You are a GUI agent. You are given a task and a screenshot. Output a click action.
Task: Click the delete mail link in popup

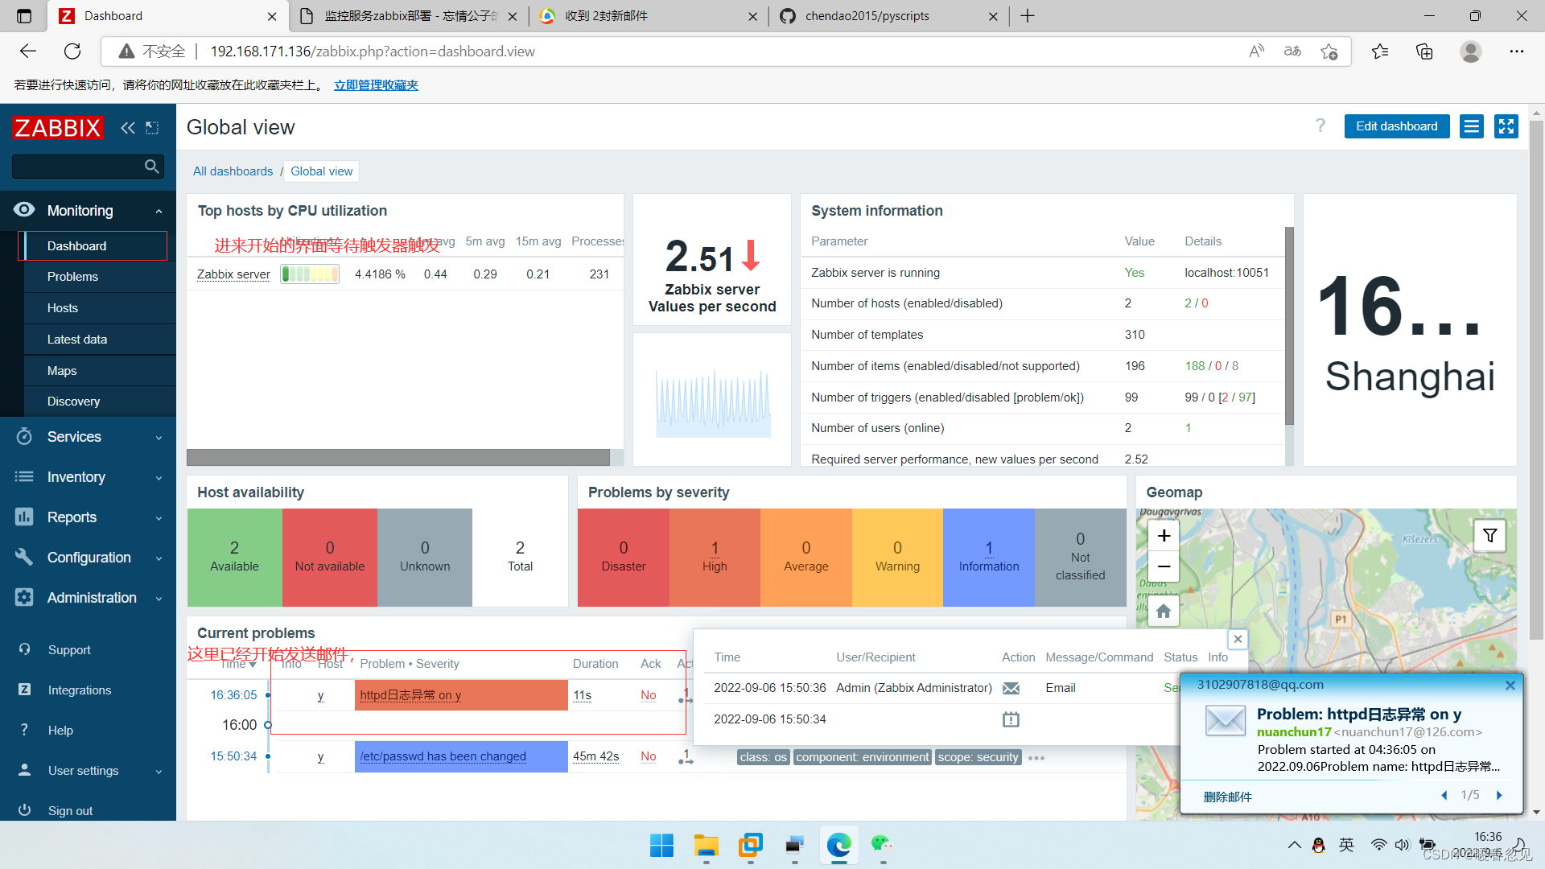(x=1227, y=797)
